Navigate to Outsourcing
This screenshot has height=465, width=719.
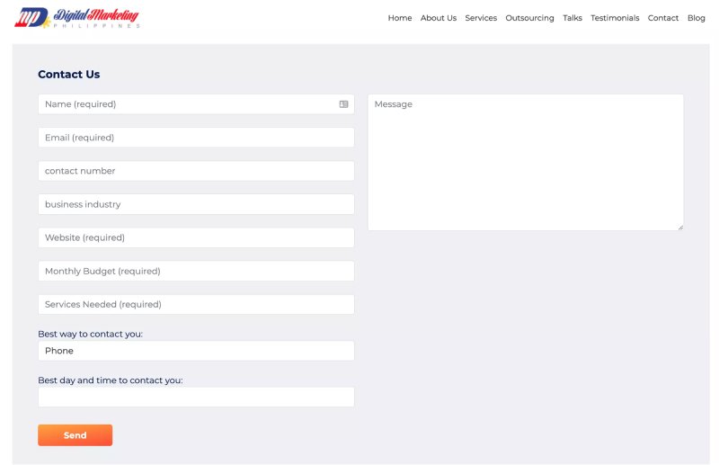[529, 18]
